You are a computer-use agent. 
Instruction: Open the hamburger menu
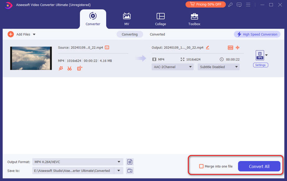pos(248,5)
